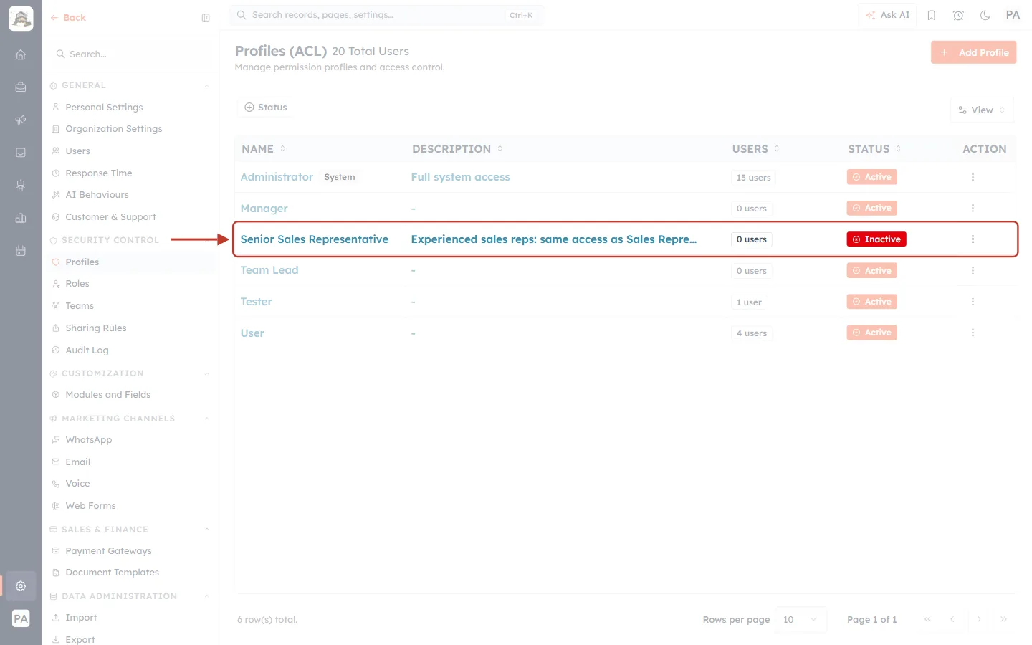
Task: Open the briefcase icon in left rail
Action: pyautogui.click(x=21, y=87)
